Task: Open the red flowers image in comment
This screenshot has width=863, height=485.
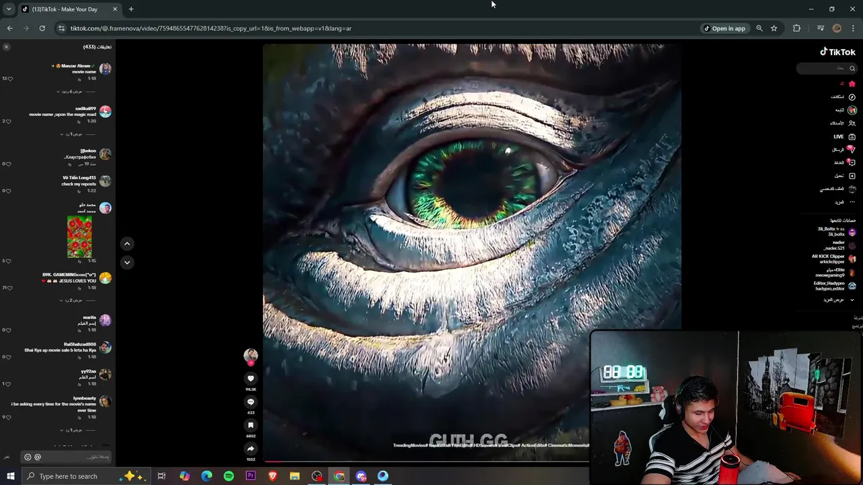Action: pos(80,236)
